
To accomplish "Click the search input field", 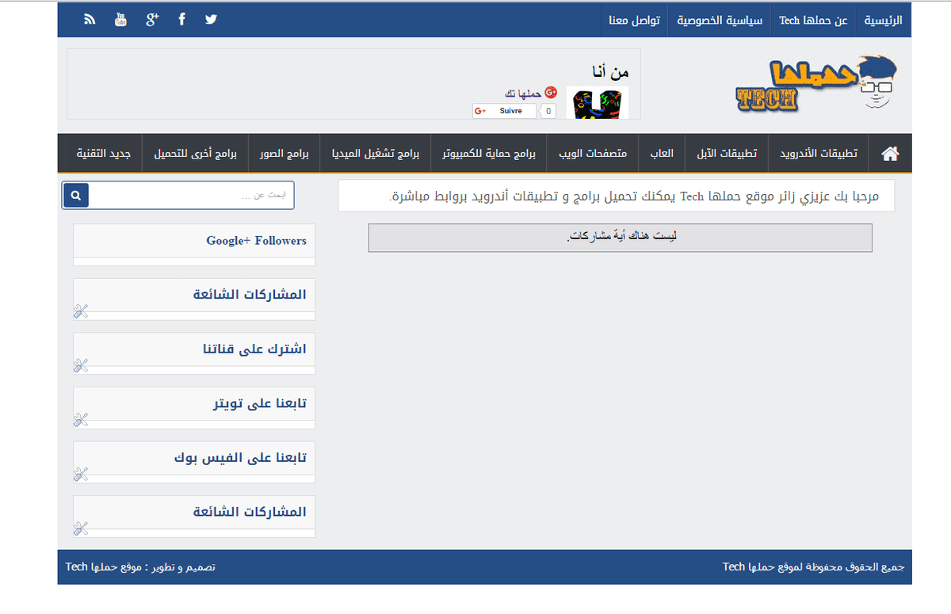I will point(191,195).
